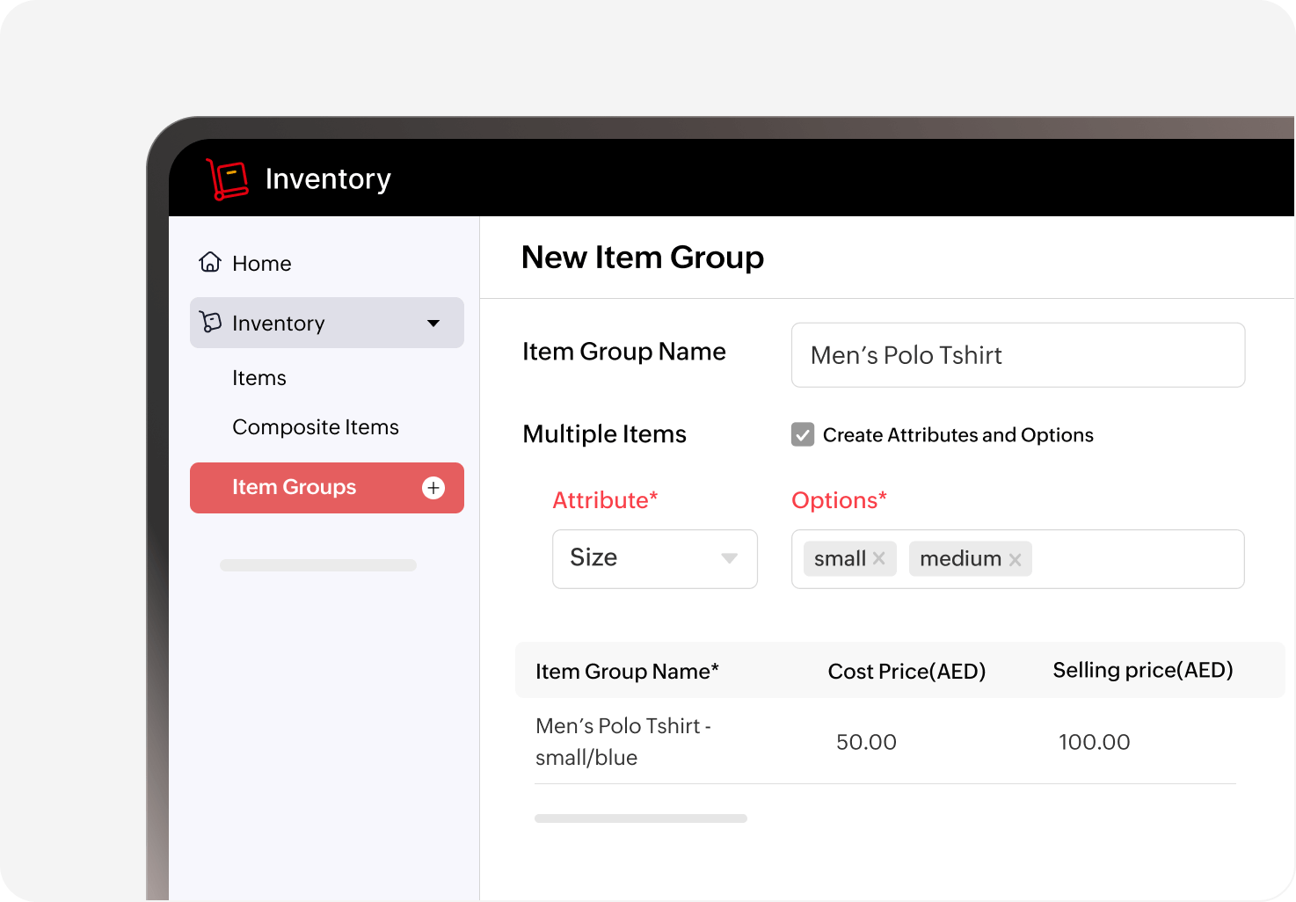The height and width of the screenshot is (902, 1296).
Task: Click the Item Group Name column header
Action: tap(627, 670)
